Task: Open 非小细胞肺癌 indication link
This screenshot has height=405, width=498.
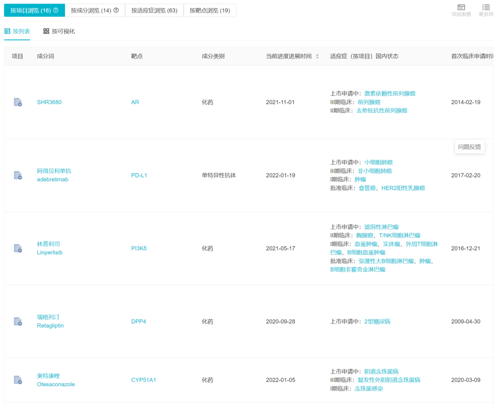Action: [375, 171]
